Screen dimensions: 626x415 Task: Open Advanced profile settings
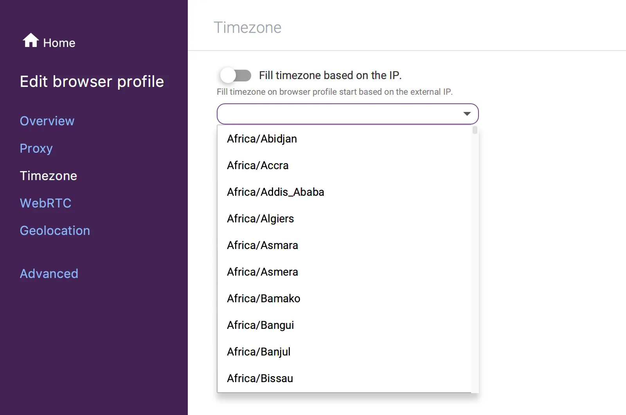[49, 274]
